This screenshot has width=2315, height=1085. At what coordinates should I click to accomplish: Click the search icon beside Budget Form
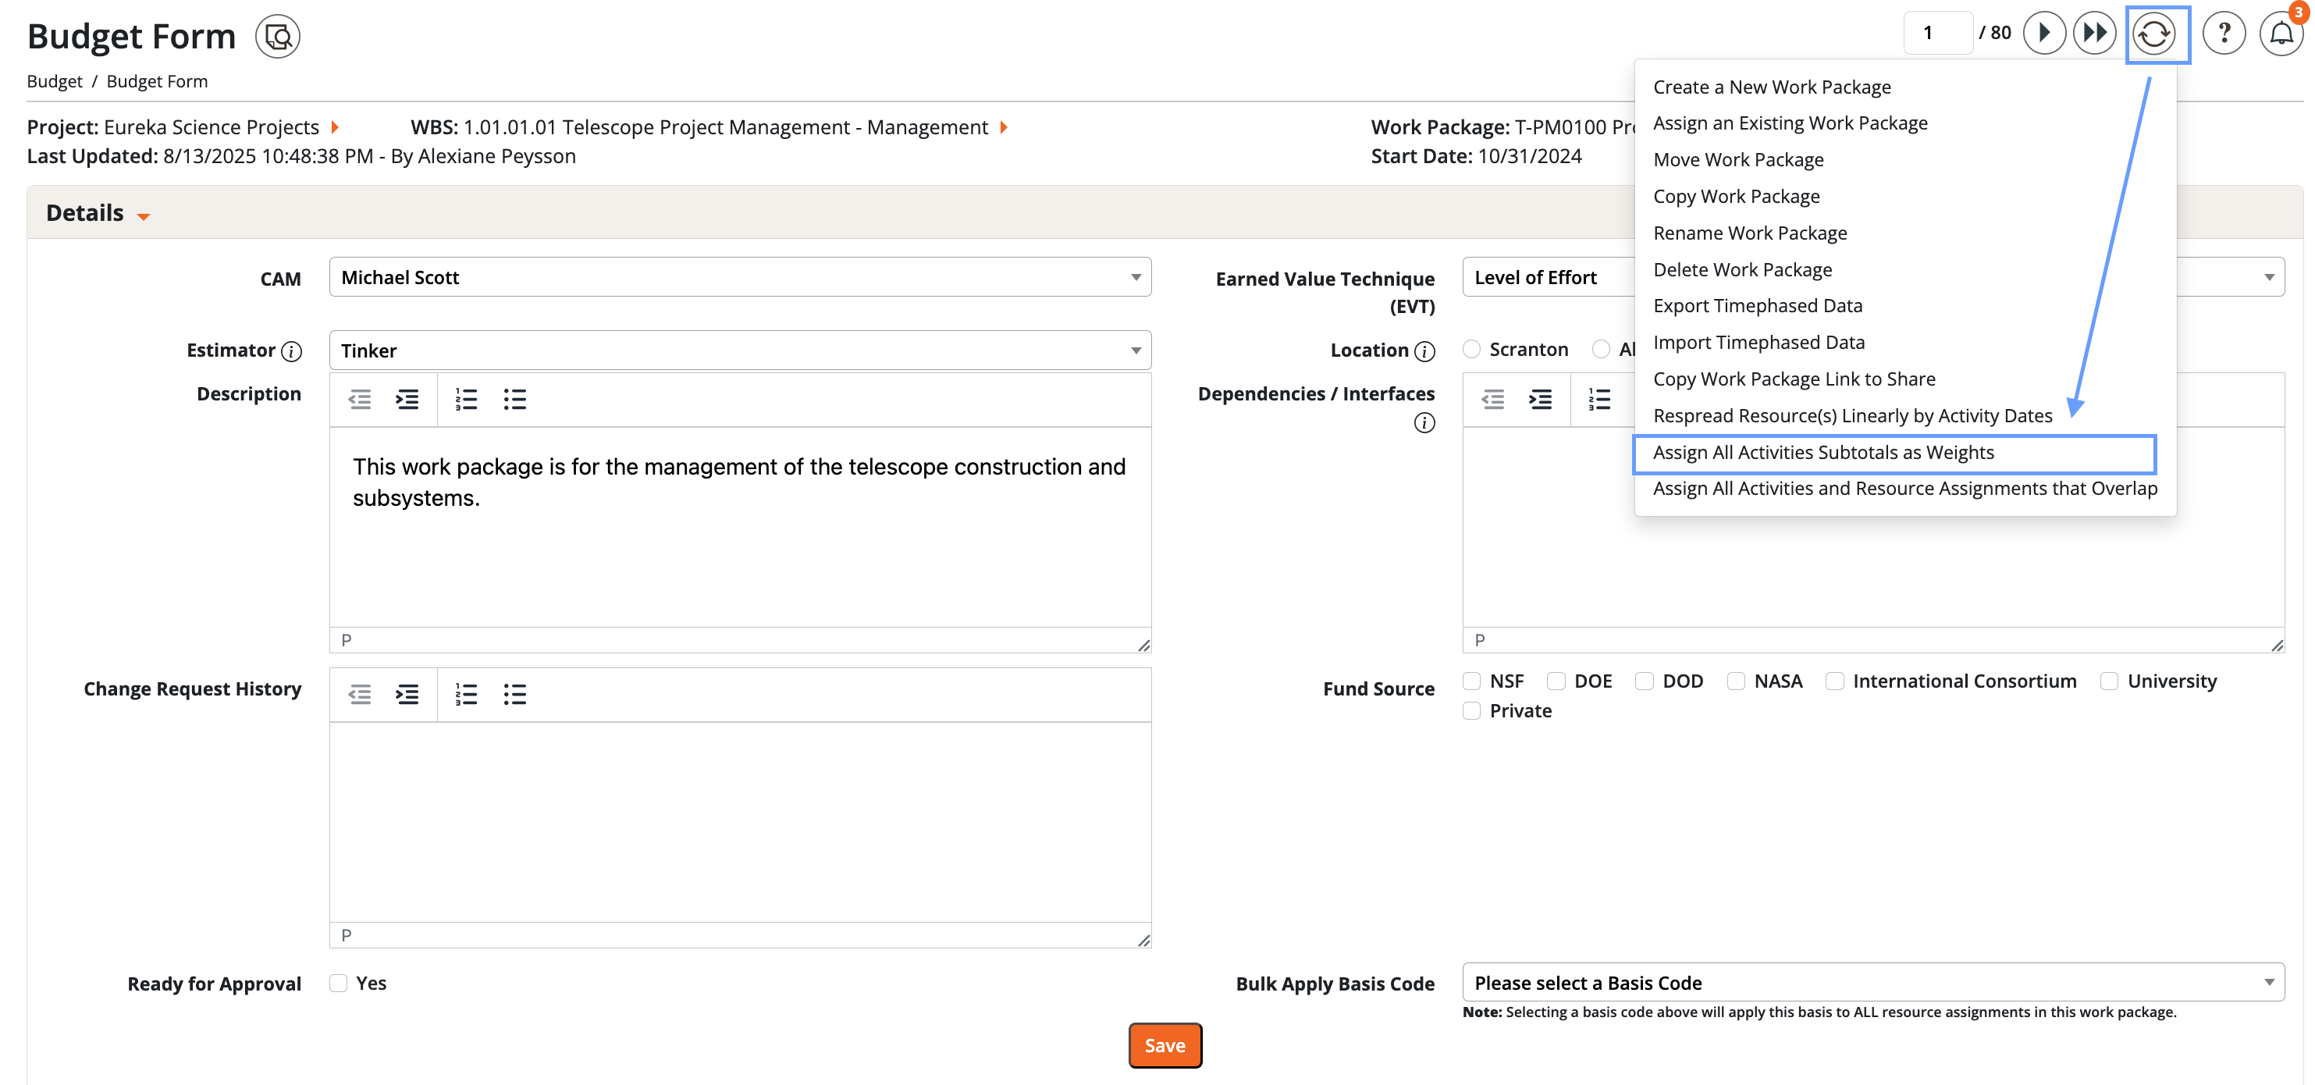coord(278,37)
